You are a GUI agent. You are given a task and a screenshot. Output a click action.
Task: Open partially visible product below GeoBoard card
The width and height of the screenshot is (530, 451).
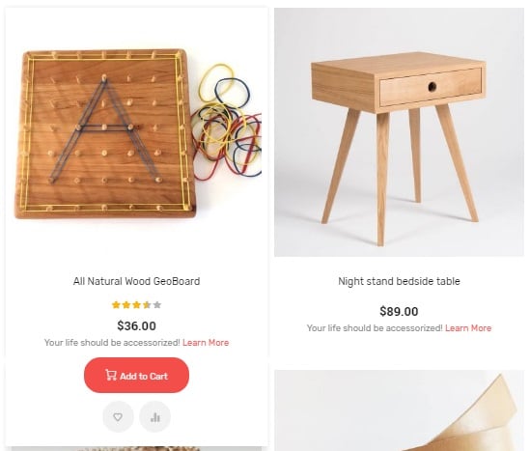pyautogui.click(x=136, y=449)
